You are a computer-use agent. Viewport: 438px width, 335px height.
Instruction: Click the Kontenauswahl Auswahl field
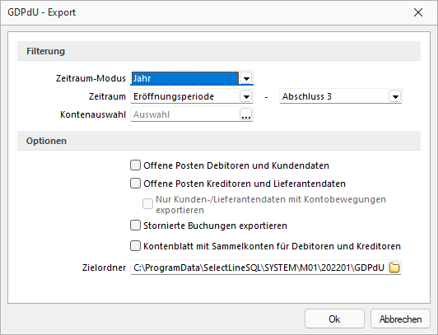point(185,114)
